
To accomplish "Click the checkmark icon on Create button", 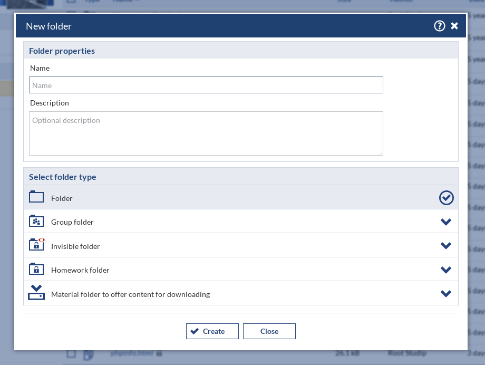I will pos(195,331).
